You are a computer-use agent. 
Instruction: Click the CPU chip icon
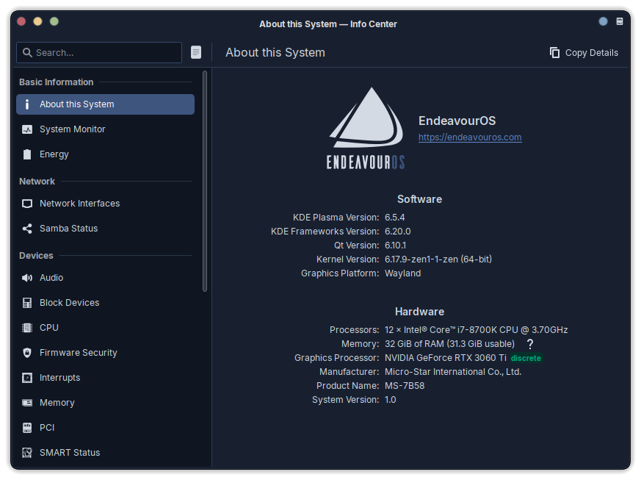pyautogui.click(x=27, y=328)
